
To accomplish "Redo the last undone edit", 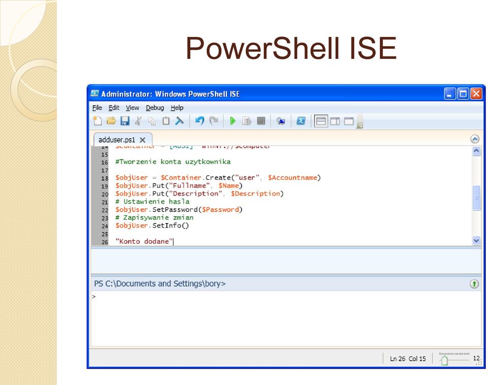I will (x=213, y=121).
